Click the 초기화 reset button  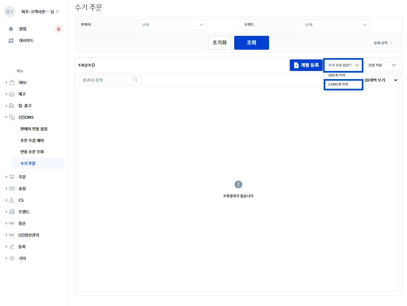pos(220,43)
